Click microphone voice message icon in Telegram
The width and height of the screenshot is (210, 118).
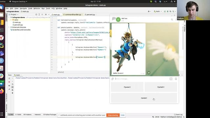176,79
